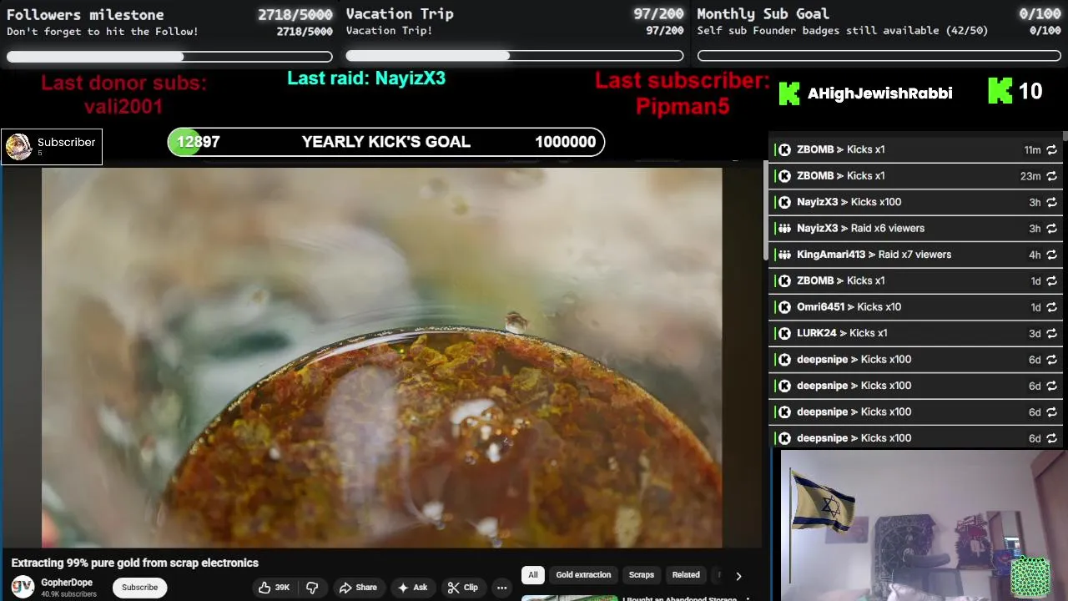Click the 'Followers milestone' heading
The image size is (1068, 601).
pyautogui.click(x=85, y=15)
